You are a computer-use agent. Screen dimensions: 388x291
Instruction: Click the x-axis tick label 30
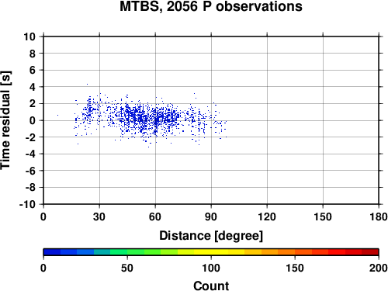click(x=99, y=217)
